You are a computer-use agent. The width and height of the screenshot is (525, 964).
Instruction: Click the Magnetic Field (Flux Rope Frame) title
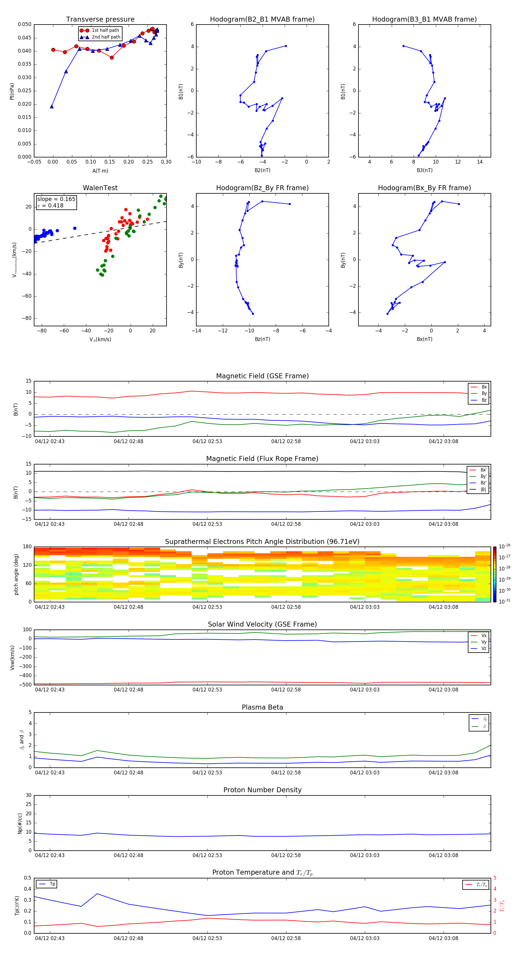tap(262, 459)
